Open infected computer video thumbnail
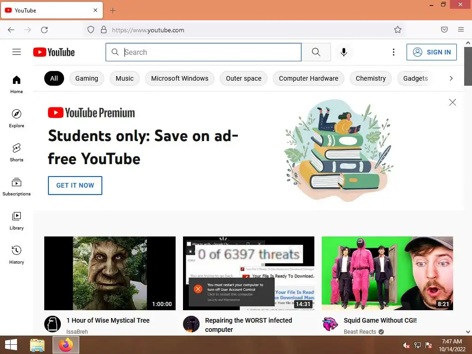 pos(248,273)
